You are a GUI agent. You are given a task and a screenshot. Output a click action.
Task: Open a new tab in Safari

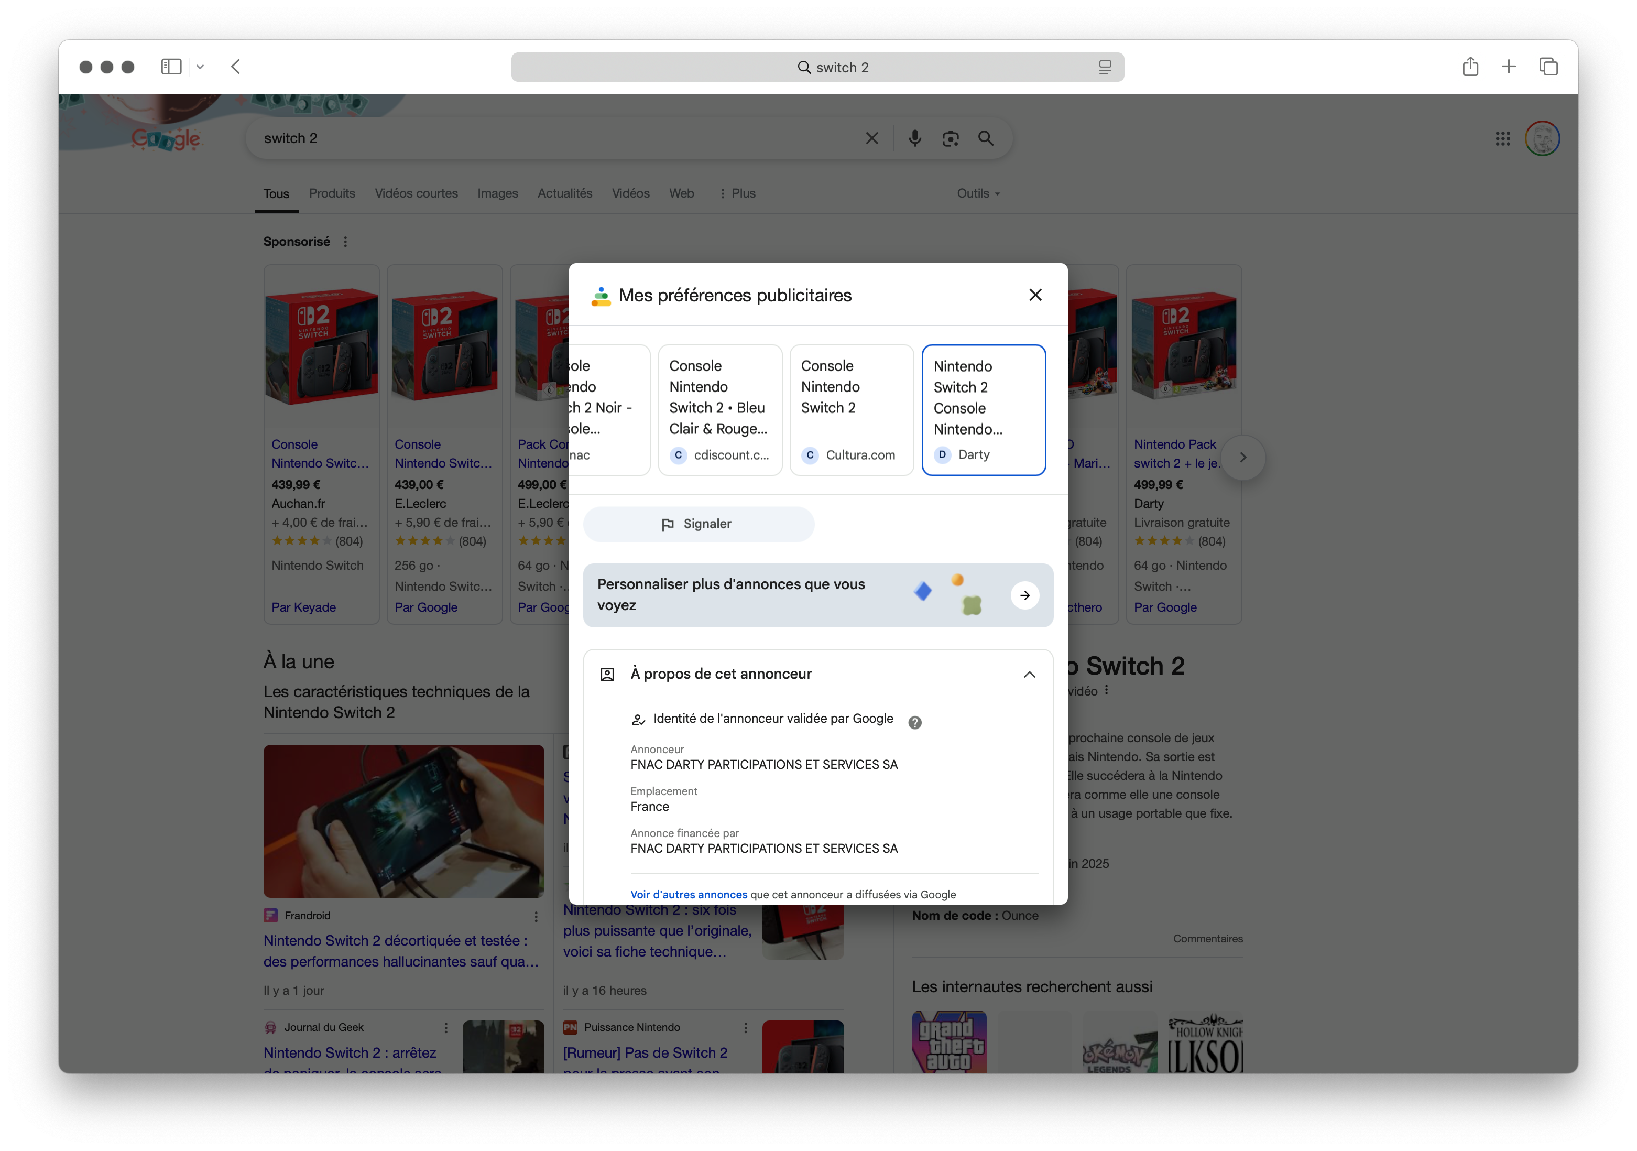1509,67
